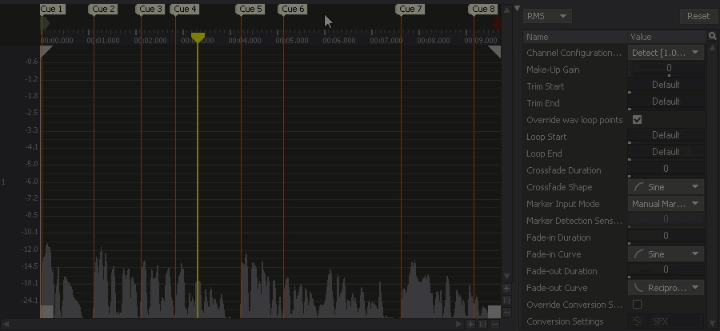Click the vertical zoom out minus icon

coord(506,311)
